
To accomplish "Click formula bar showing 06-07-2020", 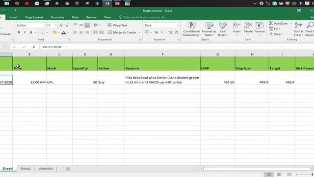I will pos(177,47).
